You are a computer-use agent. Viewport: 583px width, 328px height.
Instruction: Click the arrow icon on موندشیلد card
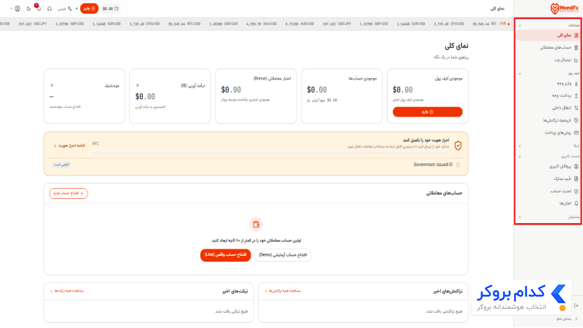click(x=52, y=86)
